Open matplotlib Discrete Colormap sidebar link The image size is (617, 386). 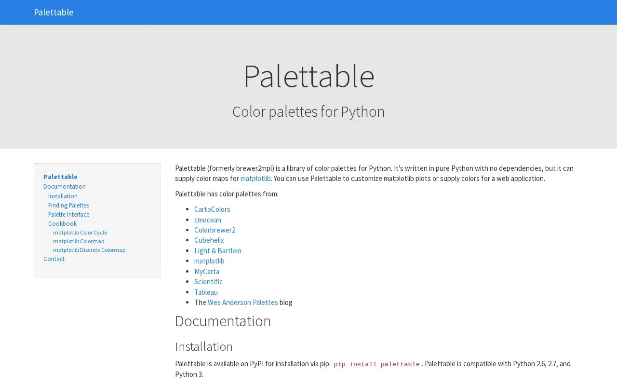click(89, 250)
